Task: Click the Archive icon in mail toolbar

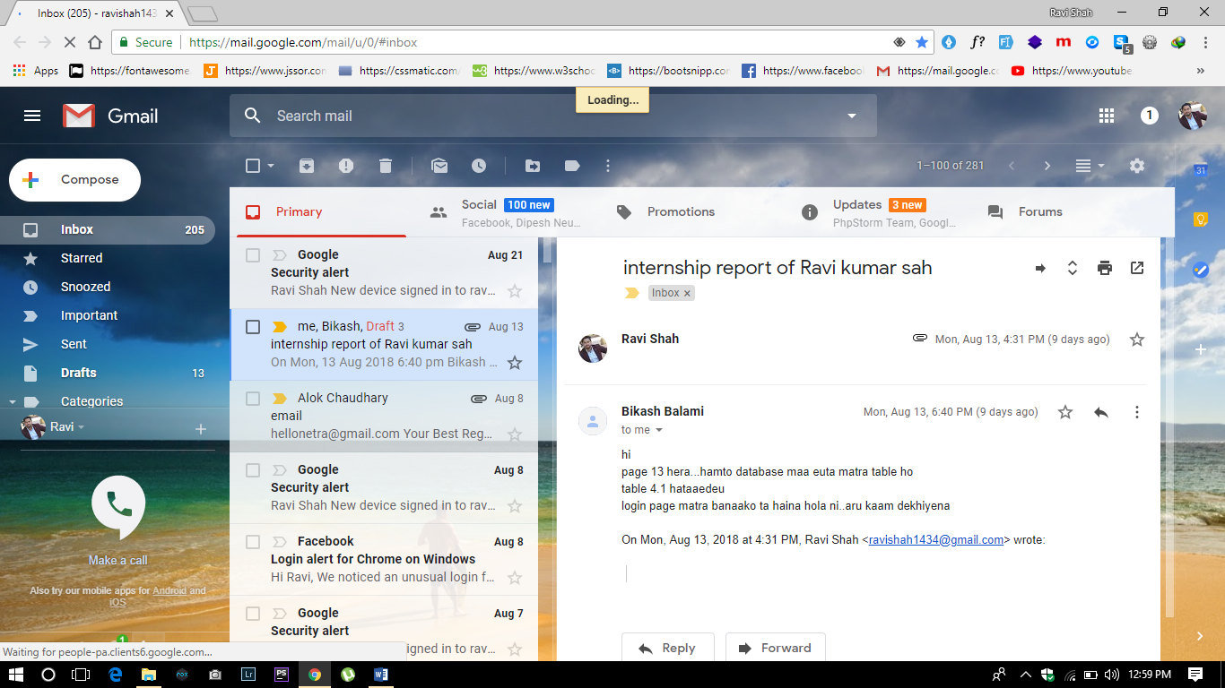Action: (307, 166)
